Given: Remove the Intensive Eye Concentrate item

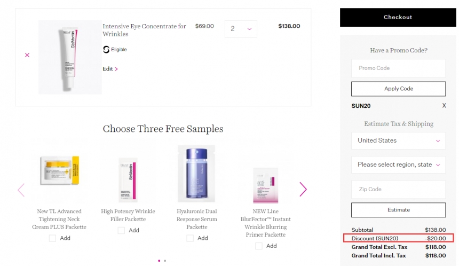Looking at the screenshot, I should pos(27,55).
